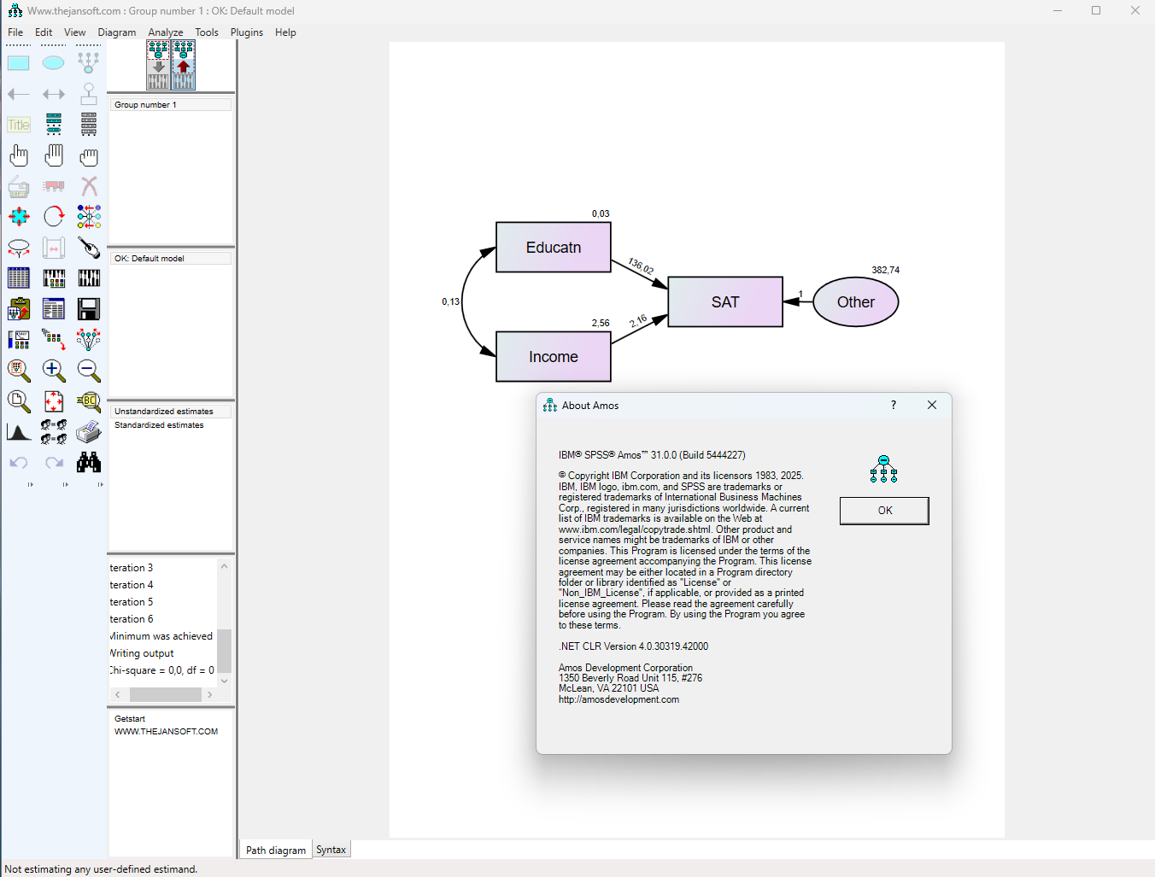Click the Chi-square result line
Image resolution: width=1155 pixels, height=877 pixels.
[x=161, y=670]
